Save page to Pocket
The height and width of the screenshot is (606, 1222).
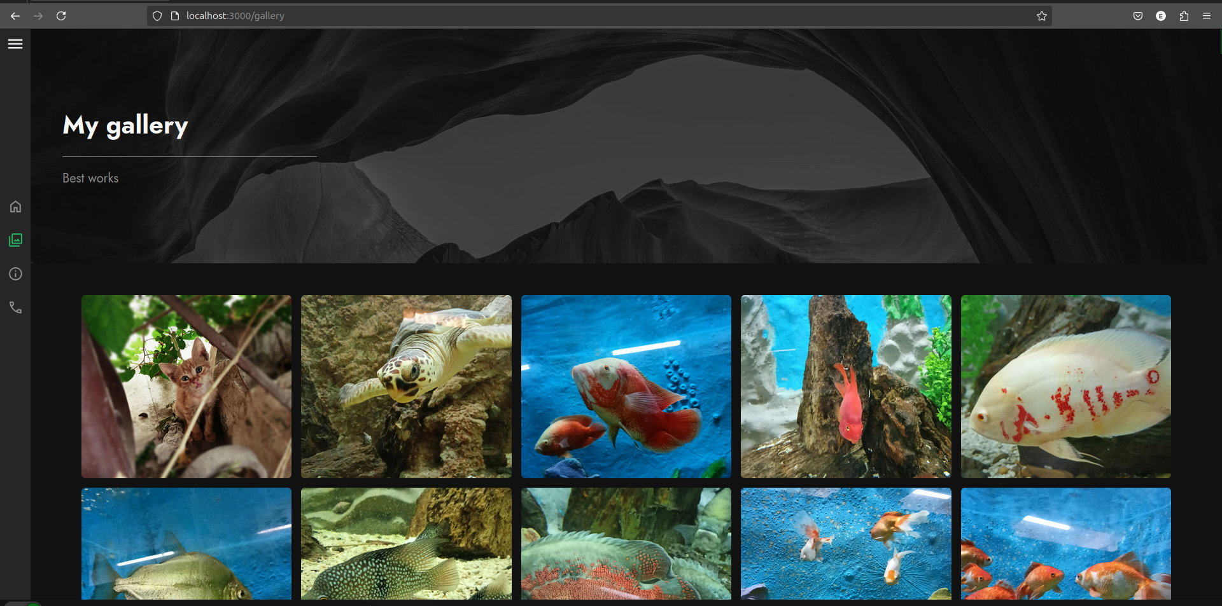1137,16
